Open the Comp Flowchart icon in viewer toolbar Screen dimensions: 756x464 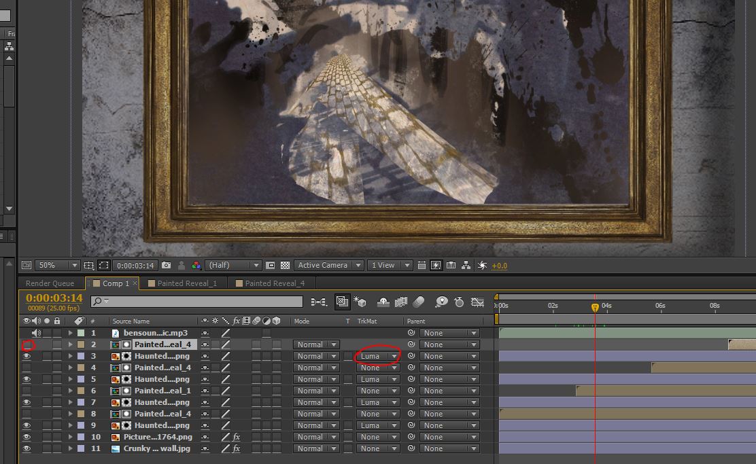[466, 266]
